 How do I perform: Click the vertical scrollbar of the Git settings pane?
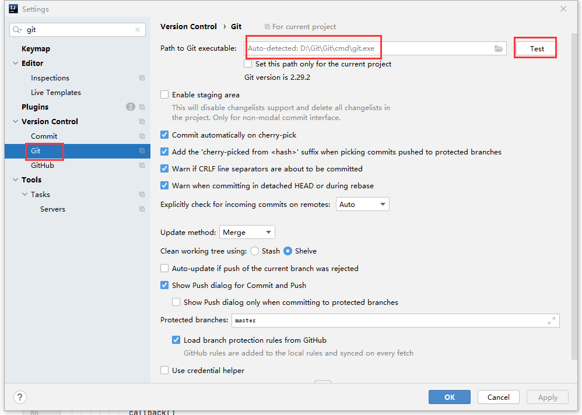pos(574,196)
